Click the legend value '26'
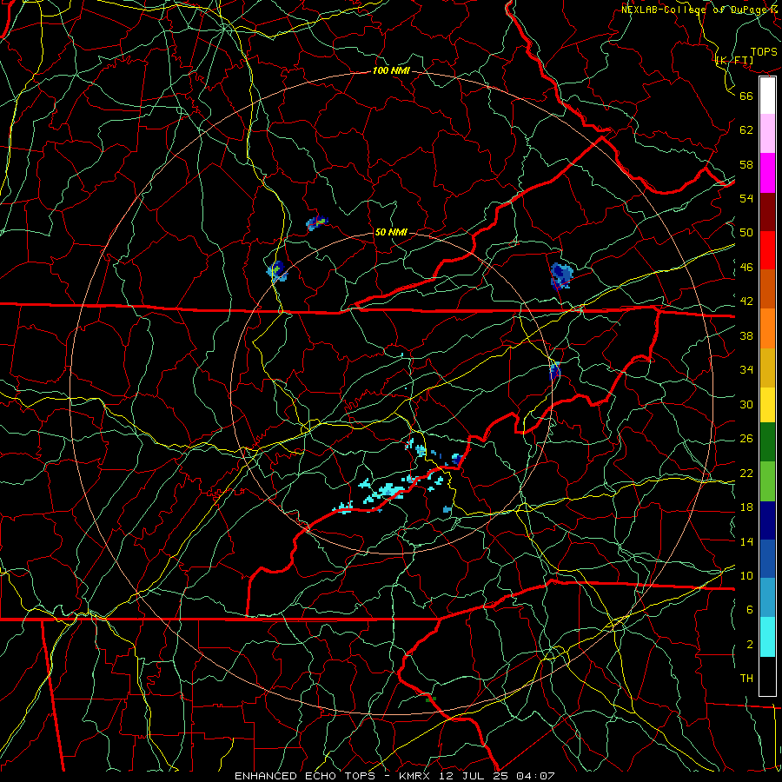 [x=746, y=439]
